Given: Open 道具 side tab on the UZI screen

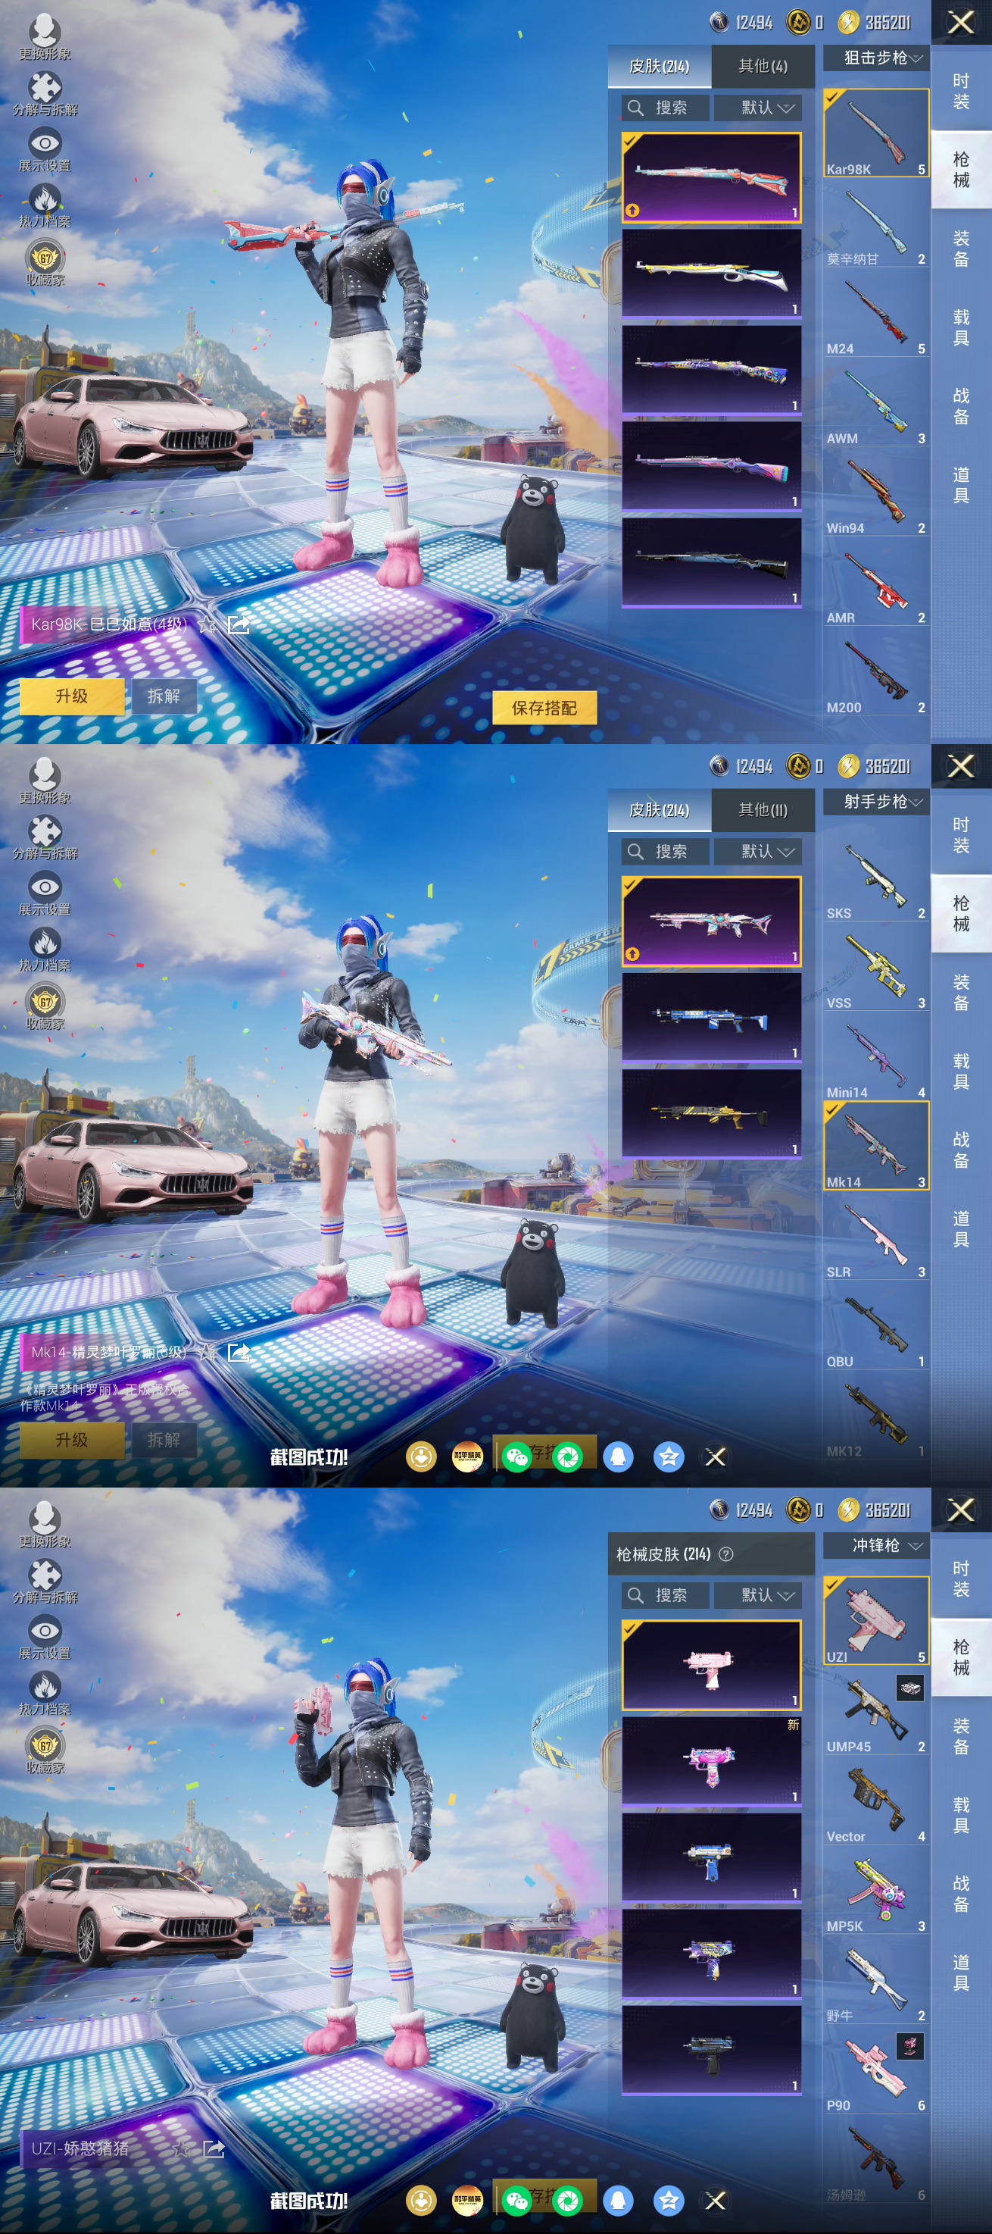Looking at the screenshot, I should (x=961, y=1972).
